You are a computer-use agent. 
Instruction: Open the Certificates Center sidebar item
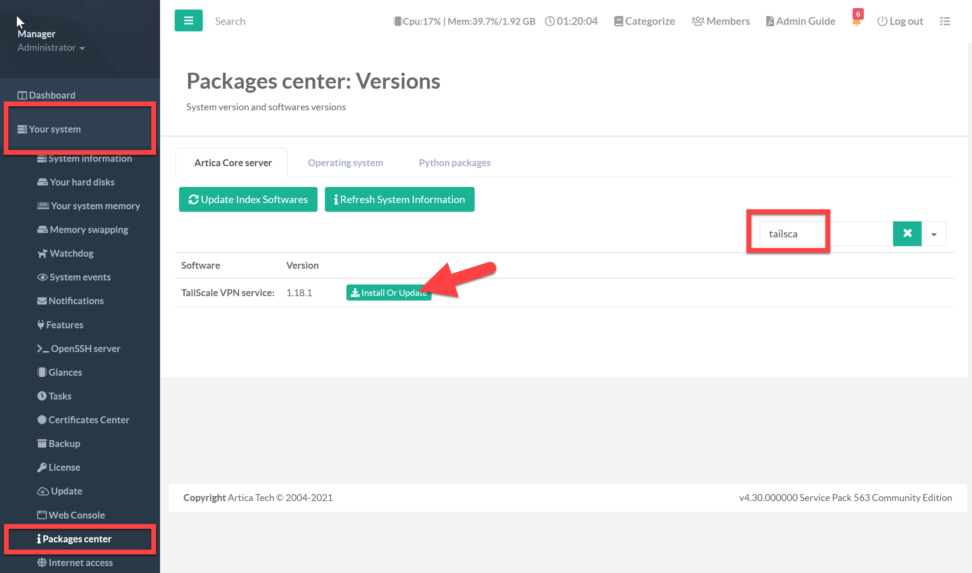pos(88,420)
